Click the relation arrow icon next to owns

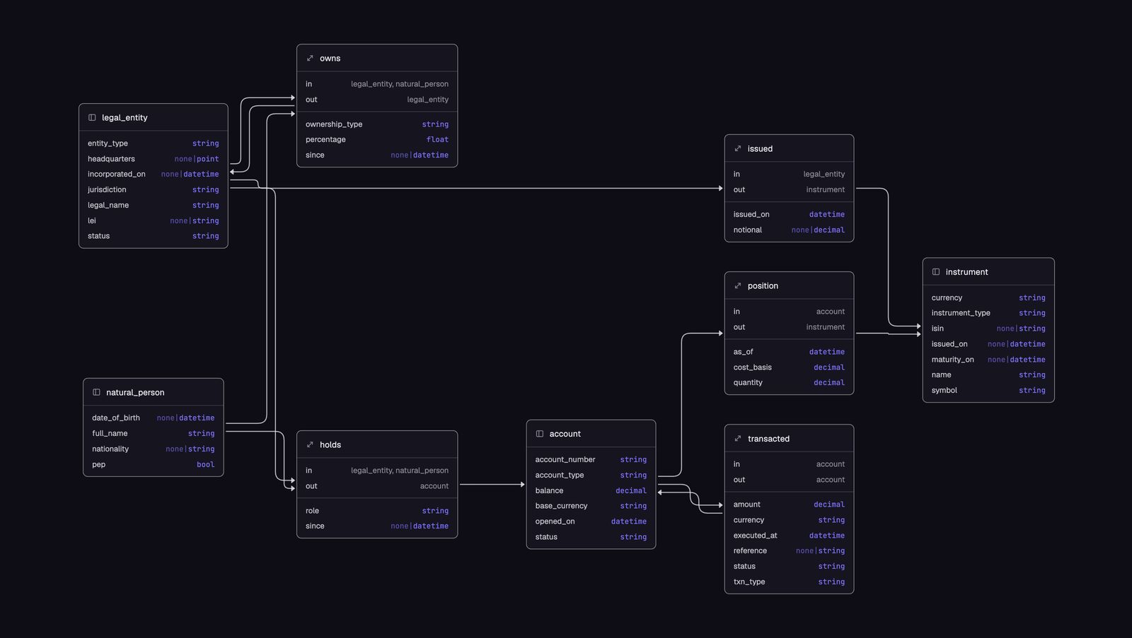pos(310,58)
